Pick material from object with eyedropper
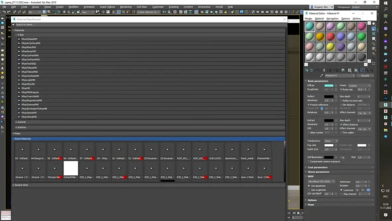Image resolution: width=392 pixels, height=221 pixels. [x=322, y=76]
